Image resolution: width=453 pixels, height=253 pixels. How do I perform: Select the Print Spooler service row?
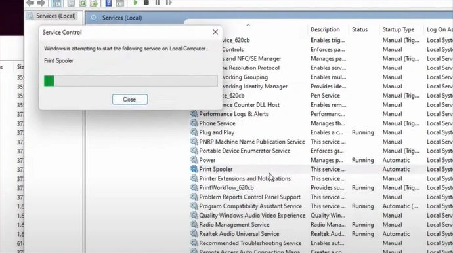pos(321,169)
